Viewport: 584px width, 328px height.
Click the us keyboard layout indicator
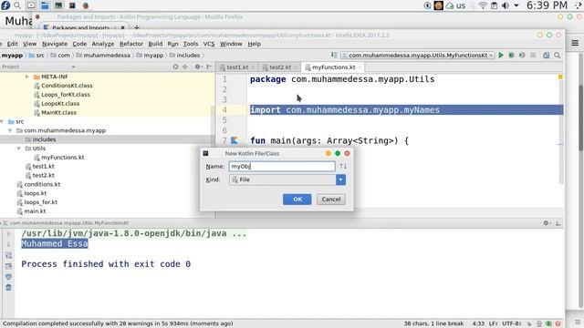coord(461,5)
